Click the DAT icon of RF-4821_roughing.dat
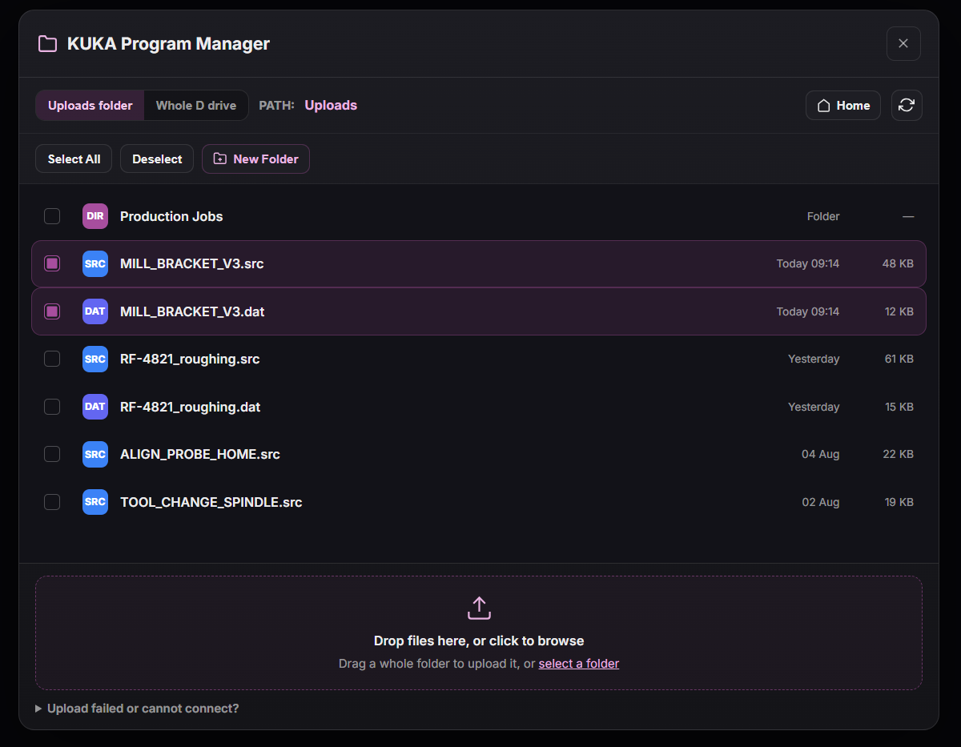This screenshot has height=747, width=961. click(x=95, y=407)
